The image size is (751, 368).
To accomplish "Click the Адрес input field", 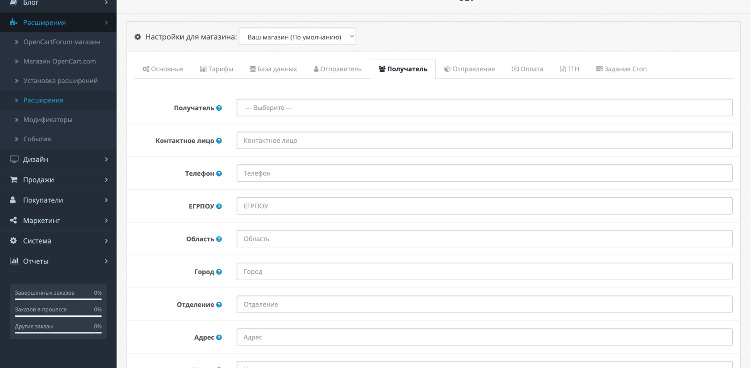I will coord(484,337).
